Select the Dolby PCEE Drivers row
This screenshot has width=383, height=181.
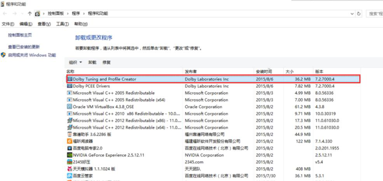tap(213, 86)
